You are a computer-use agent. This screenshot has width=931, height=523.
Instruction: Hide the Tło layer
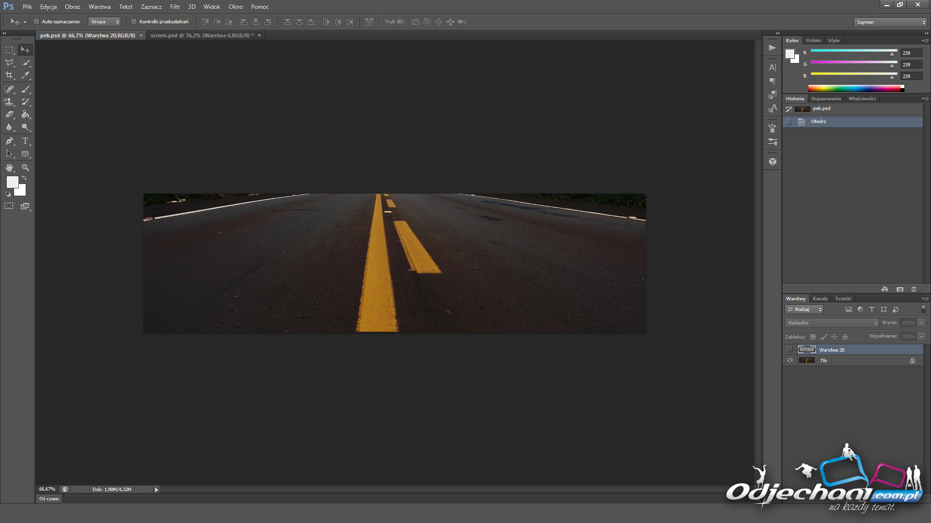point(789,360)
